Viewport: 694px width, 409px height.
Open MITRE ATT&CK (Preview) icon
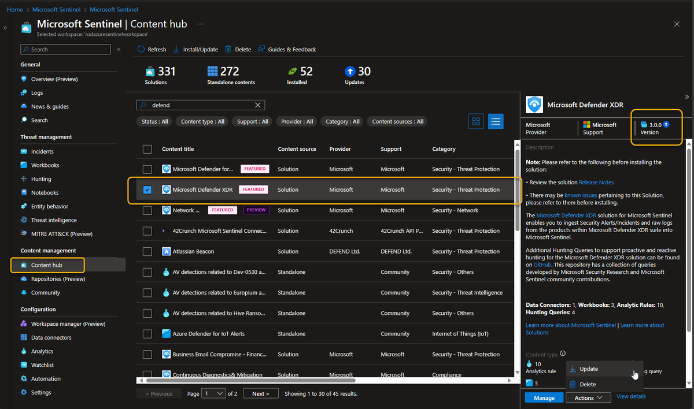[x=24, y=234]
